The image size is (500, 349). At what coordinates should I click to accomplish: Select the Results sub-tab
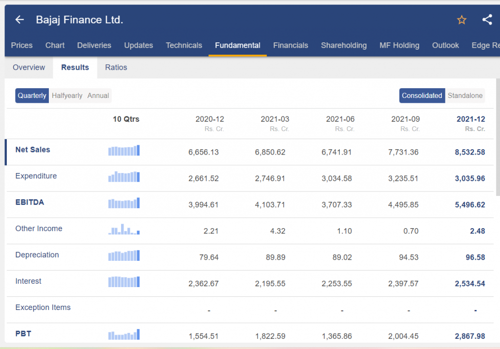pos(75,67)
